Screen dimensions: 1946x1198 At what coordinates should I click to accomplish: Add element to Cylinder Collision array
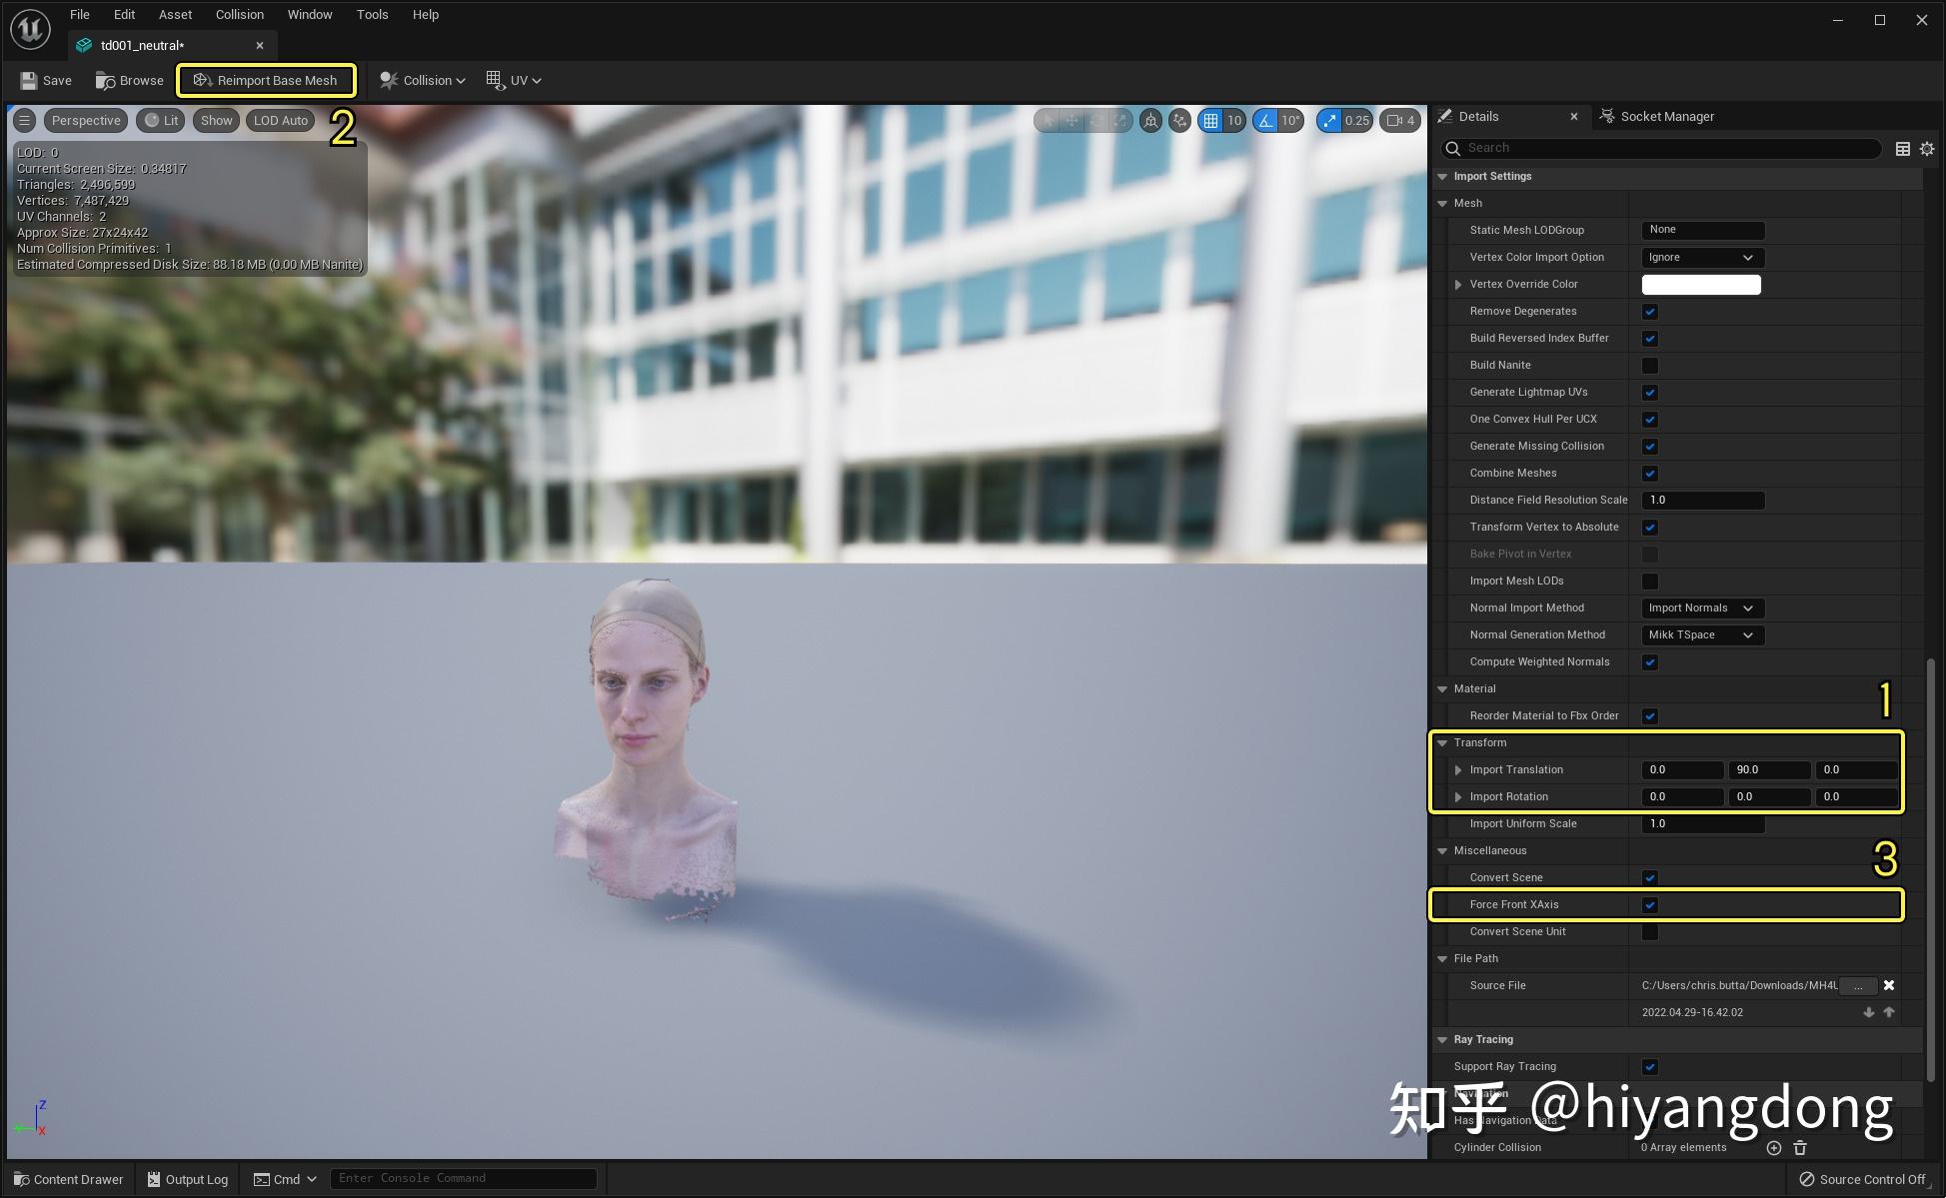click(x=1774, y=1148)
